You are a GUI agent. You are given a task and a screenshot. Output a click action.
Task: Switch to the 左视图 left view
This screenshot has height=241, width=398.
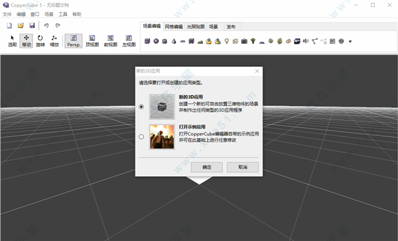point(129,41)
